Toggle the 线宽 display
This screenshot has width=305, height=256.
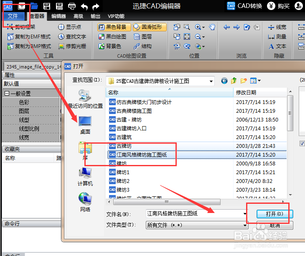[x=277, y=27]
